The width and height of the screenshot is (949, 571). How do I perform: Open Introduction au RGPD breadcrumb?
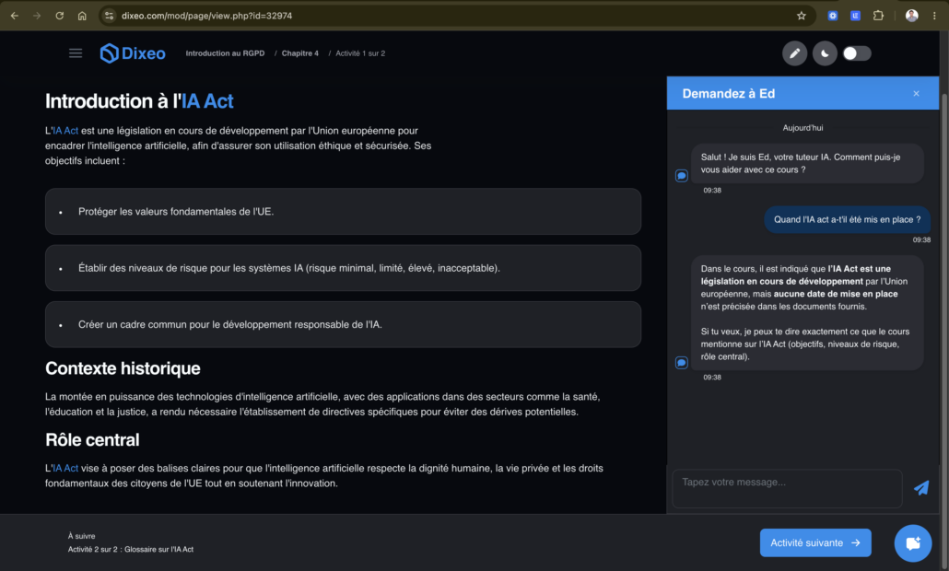pyautogui.click(x=225, y=53)
